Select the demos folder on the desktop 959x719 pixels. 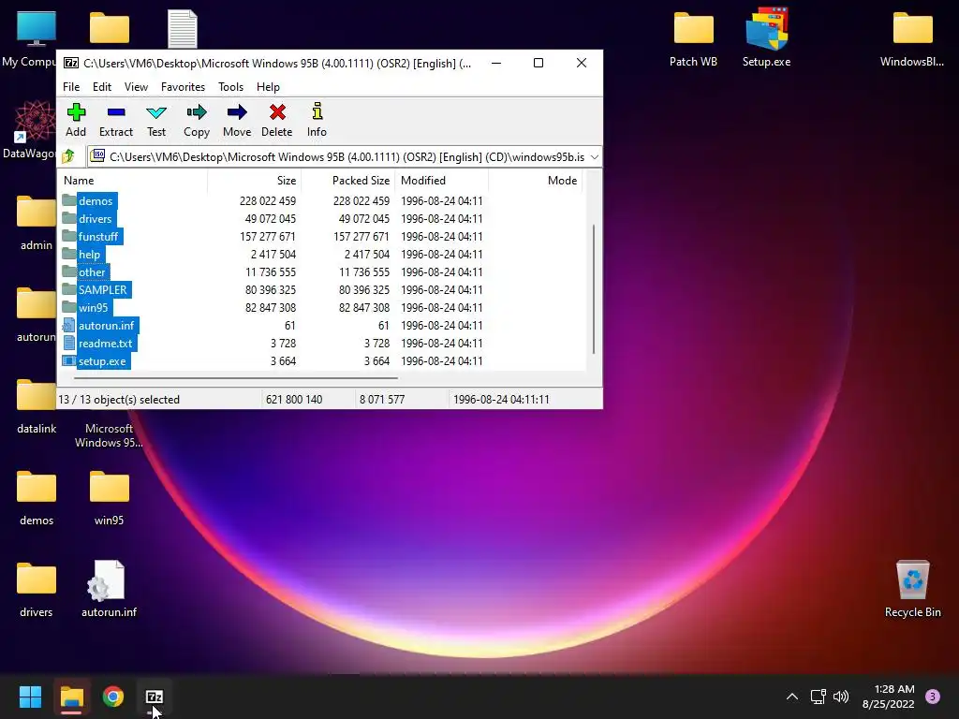pos(37,497)
